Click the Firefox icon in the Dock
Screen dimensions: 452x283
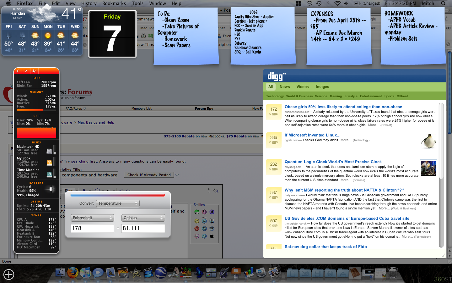(x=73, y=272)
